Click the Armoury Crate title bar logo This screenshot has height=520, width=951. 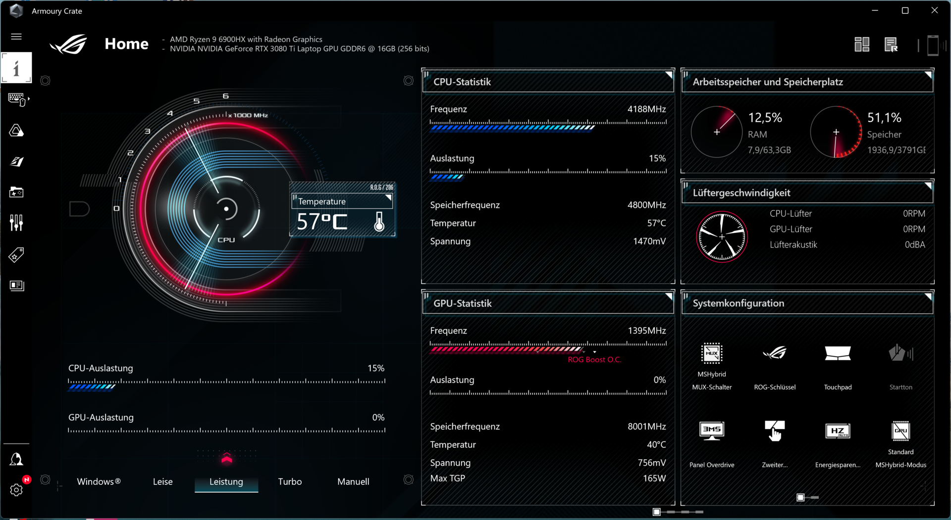(16, 10)
